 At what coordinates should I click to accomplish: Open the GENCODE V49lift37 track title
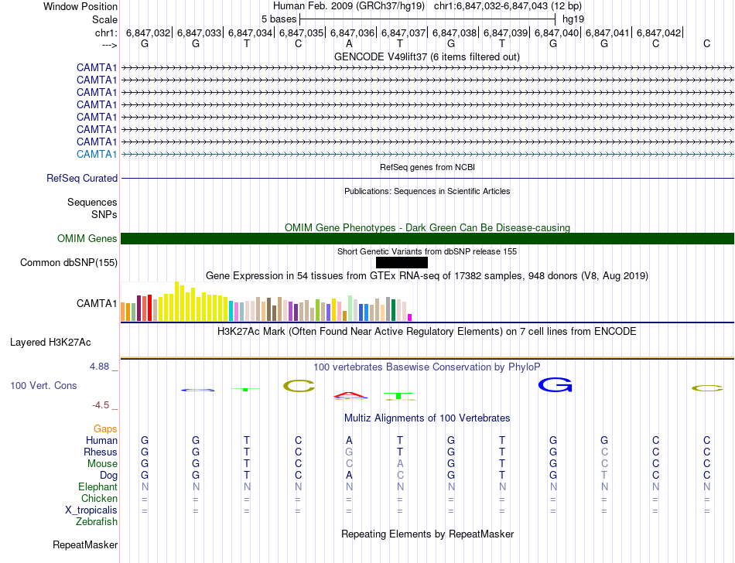pos(427,56)
